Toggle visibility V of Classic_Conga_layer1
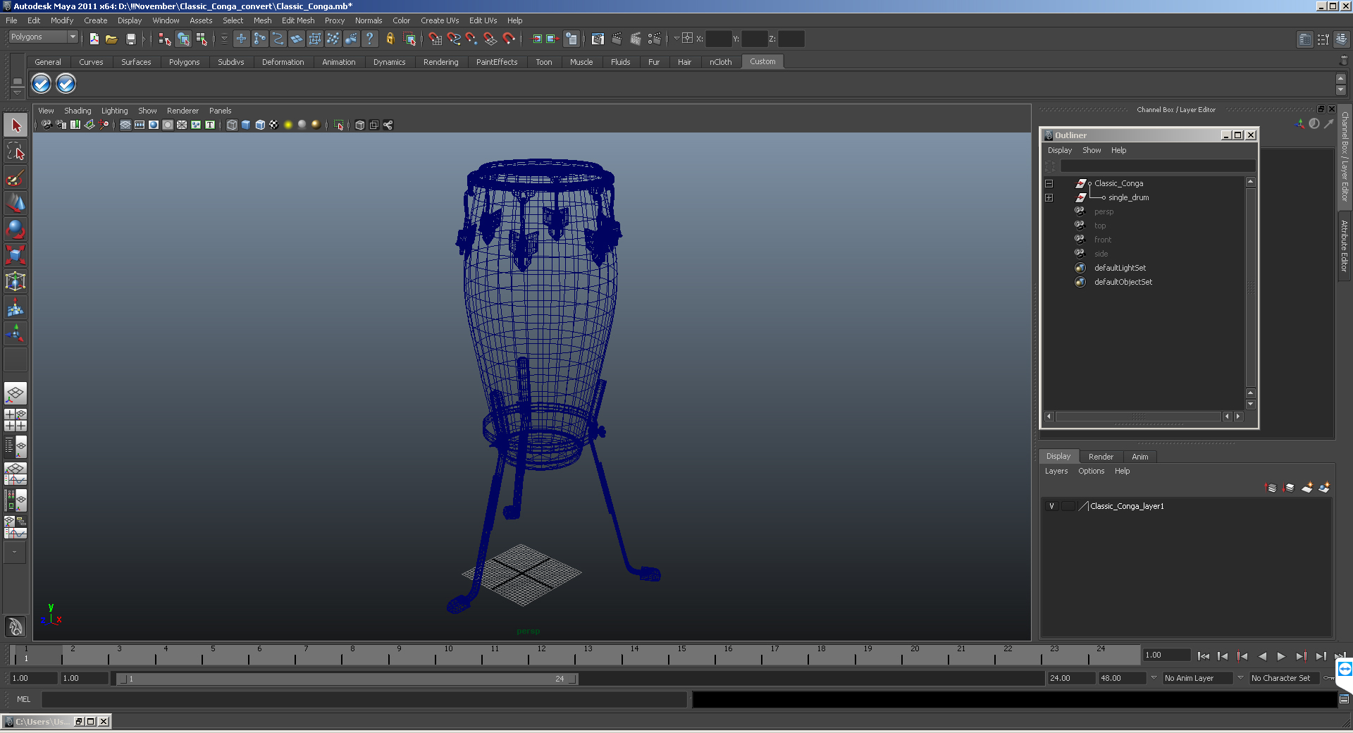The height and width of the screenshot is (733, 1353). pos(1051,506)
